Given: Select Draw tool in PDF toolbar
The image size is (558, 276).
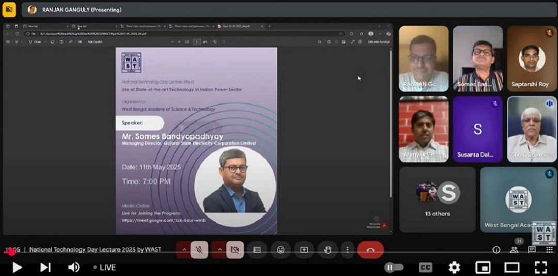Looking at the screenshot, I should click(35, 42).
